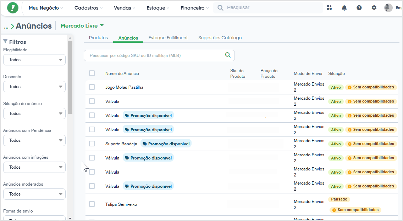Screen dimensions: 403x221
Task: Open the Financeiro menu
Action: click(x=194, y=8)
